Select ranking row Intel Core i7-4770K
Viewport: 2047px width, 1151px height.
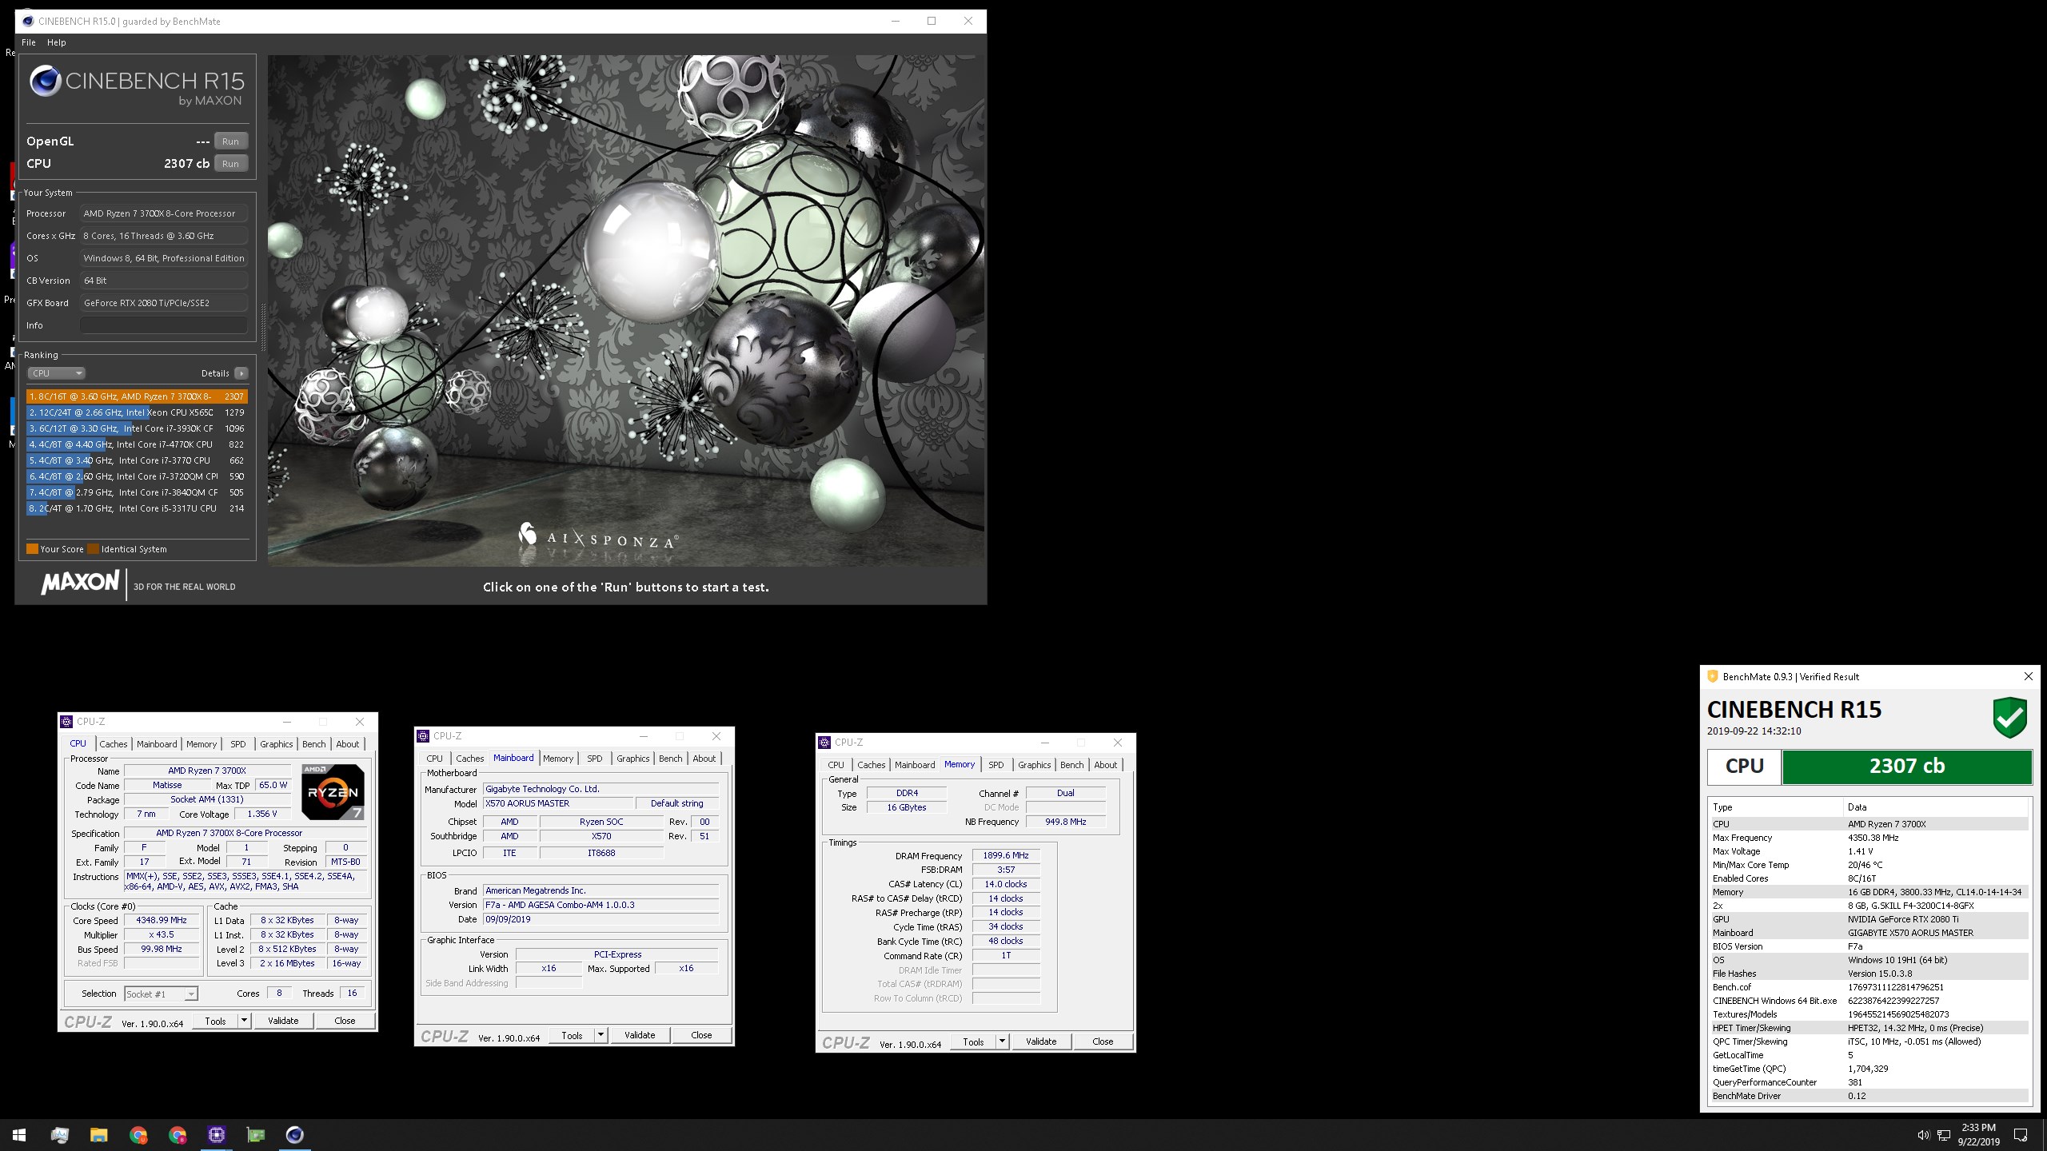tap(137, 444)
